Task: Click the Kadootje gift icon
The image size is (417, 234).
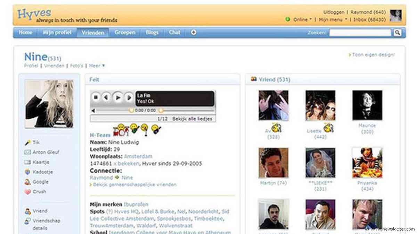Action: 28,172
